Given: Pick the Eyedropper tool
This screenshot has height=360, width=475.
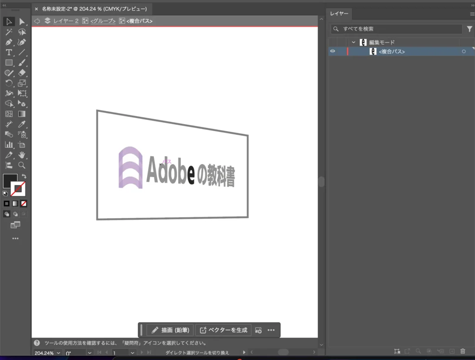Looking at the screenshot, I should point(22,124).
